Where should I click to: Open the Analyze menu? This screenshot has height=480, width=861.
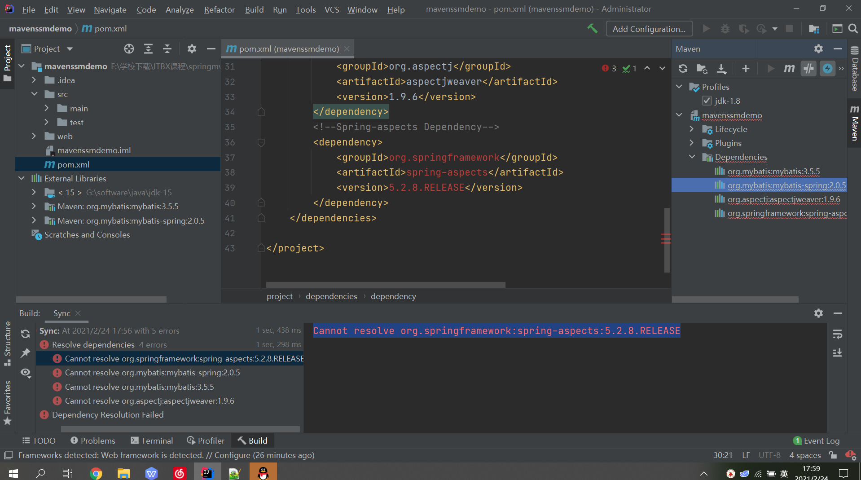[180, 9]
